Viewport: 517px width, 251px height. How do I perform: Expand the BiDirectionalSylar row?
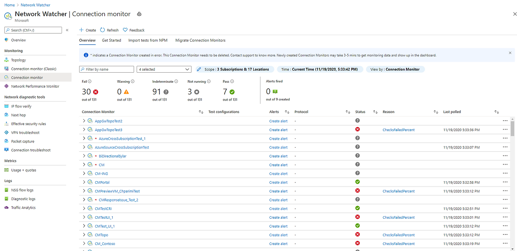[84, 156]
